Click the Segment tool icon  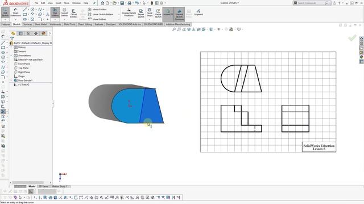(x=198, y=12)
